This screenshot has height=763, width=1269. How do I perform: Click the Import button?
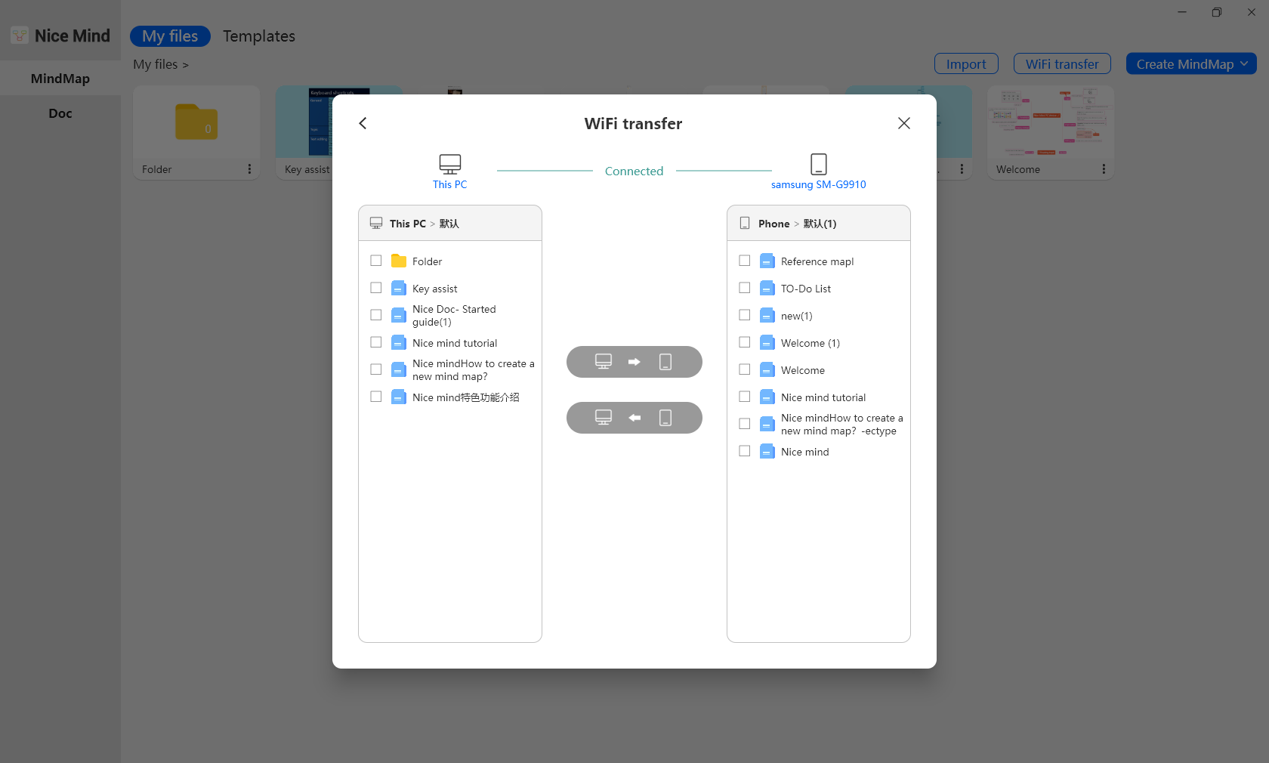tap(966, 63)
